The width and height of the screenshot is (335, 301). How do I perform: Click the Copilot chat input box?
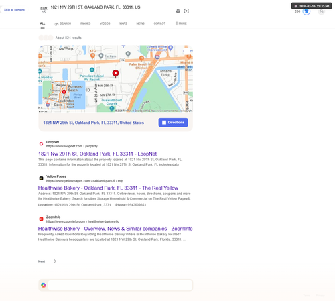pos(120,285)
